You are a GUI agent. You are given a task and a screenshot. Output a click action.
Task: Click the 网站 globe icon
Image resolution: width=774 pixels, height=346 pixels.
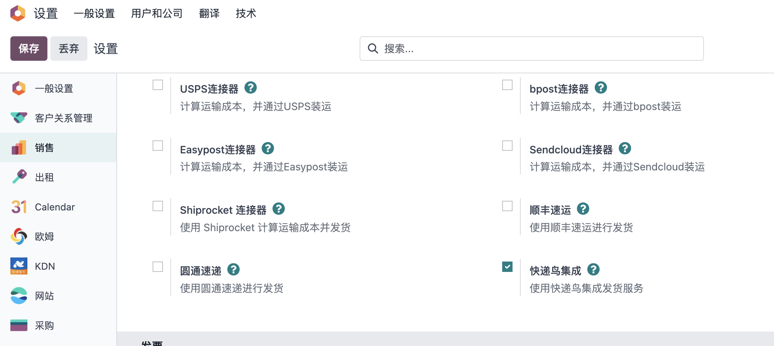[19, 296]
